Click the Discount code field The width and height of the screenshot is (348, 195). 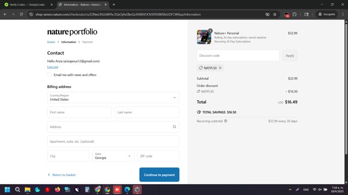pos(238,55)
